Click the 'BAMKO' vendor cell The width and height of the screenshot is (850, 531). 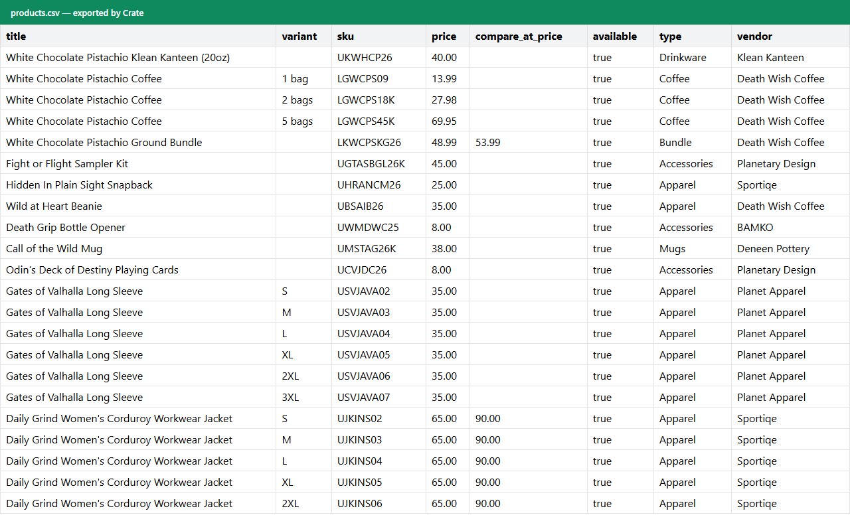pos(790,227)
